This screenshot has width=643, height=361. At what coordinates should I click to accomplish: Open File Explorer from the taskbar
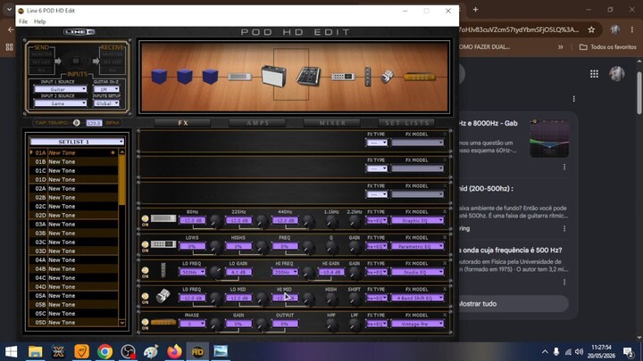click(35, 351)
